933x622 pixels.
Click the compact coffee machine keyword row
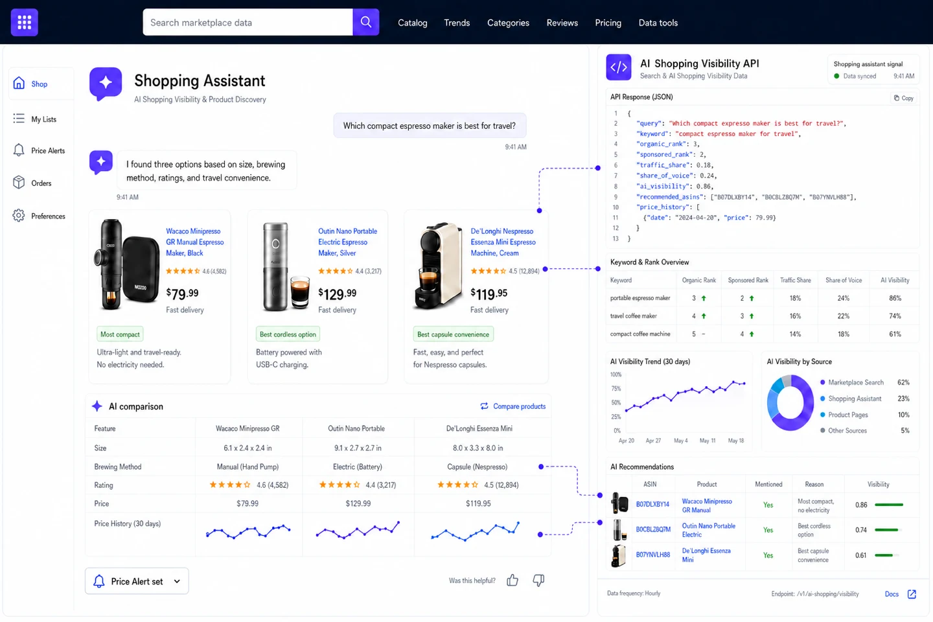point(763,334)
